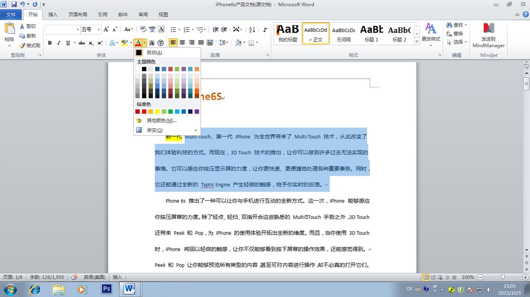This screenshot has width=530, height=297.
Task: Open the Gradient (渐变) submenu
Action: (x=167, y=130)
